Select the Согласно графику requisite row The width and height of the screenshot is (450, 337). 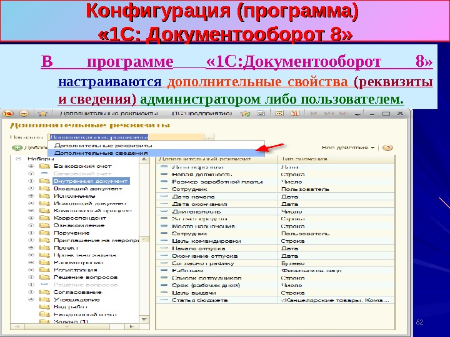tap(276, 263)
